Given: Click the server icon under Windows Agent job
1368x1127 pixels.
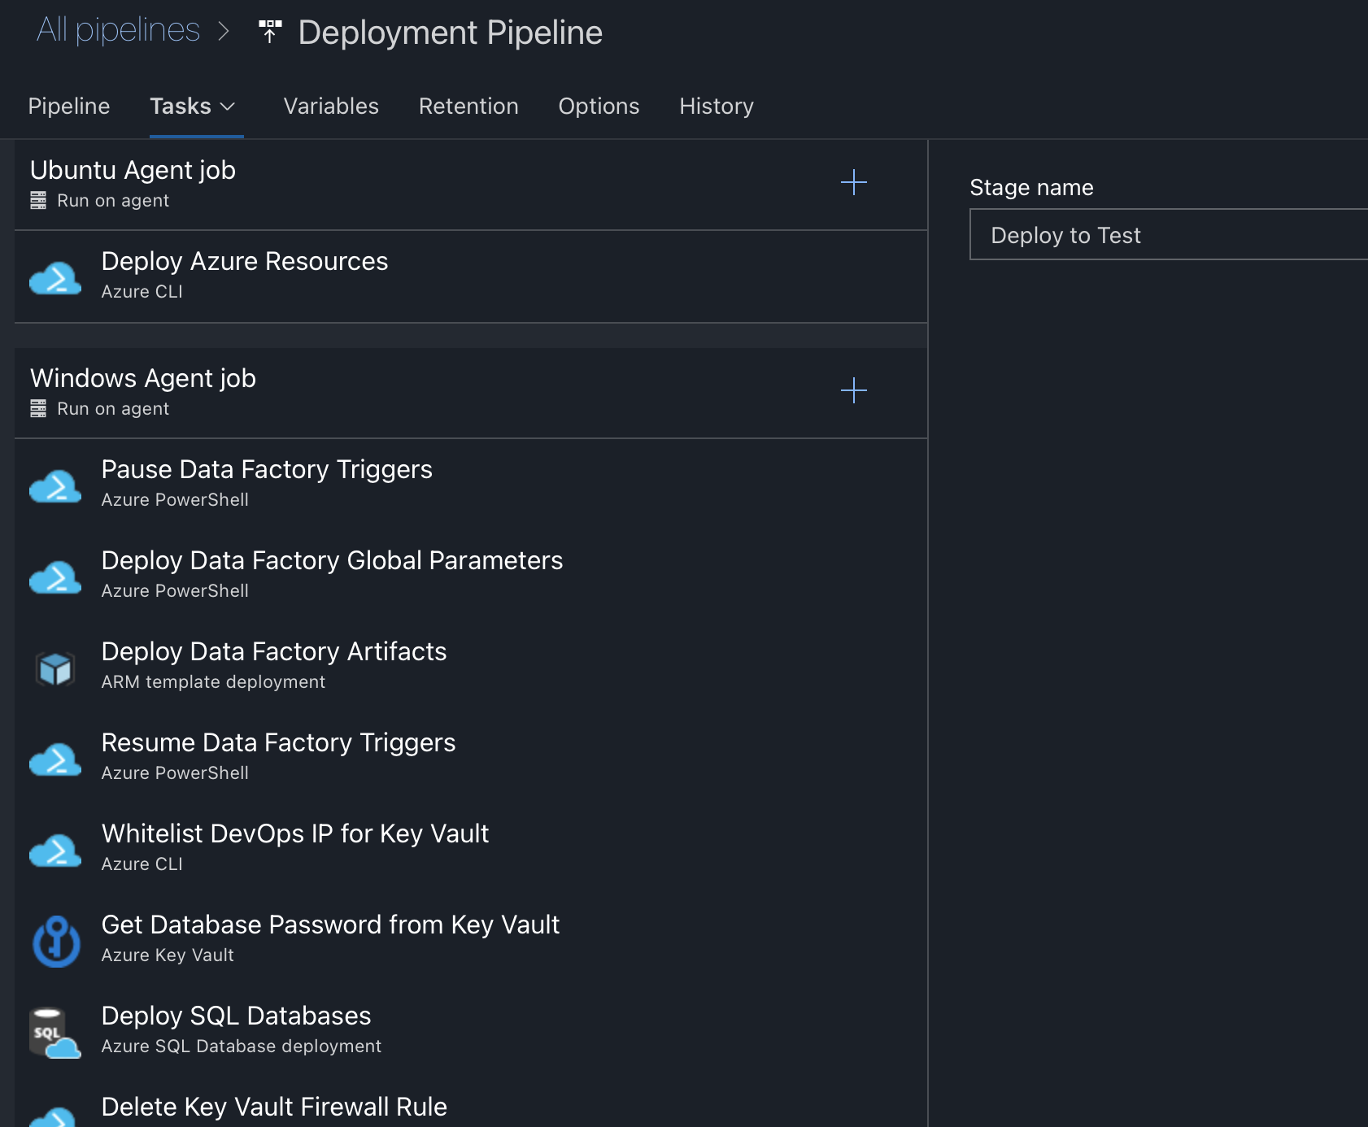Looking at the screenshot, I should point(38,409).
